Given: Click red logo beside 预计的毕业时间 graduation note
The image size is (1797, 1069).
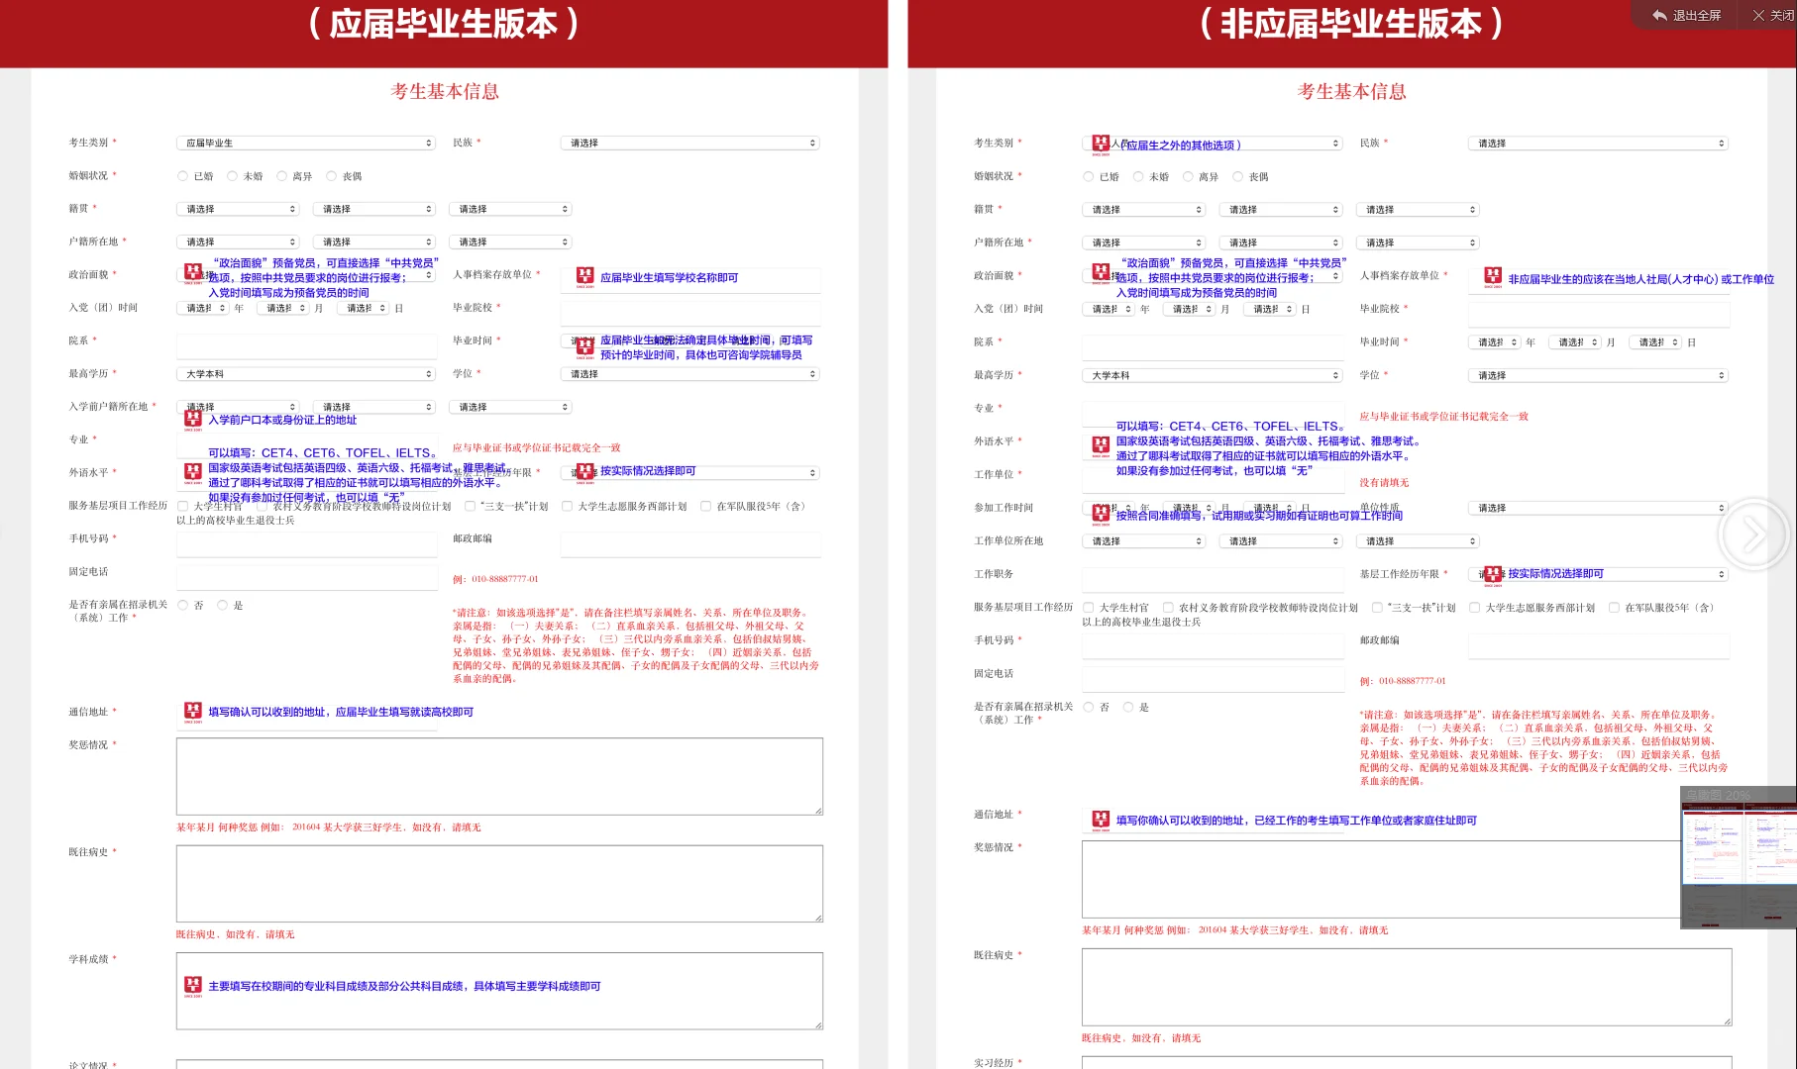Looking at the screenshot, I should point(585,347).
